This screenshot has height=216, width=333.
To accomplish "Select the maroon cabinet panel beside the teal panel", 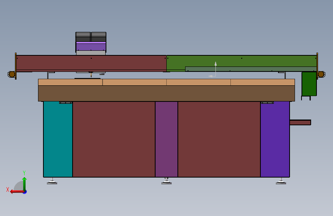I will (x=114, y=139).
